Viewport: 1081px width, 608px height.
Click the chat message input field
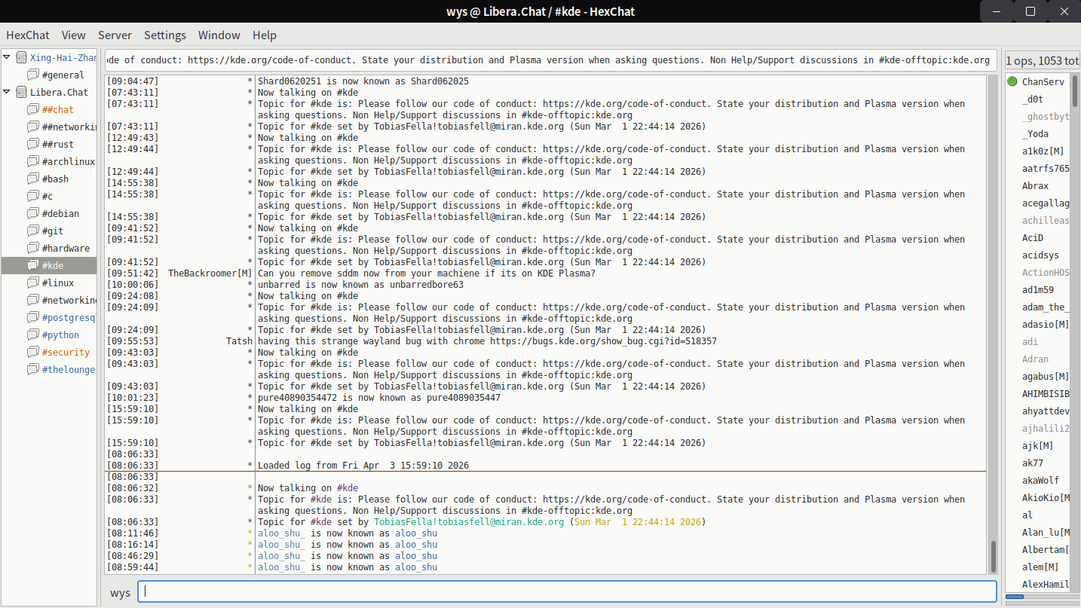point(565,591)
